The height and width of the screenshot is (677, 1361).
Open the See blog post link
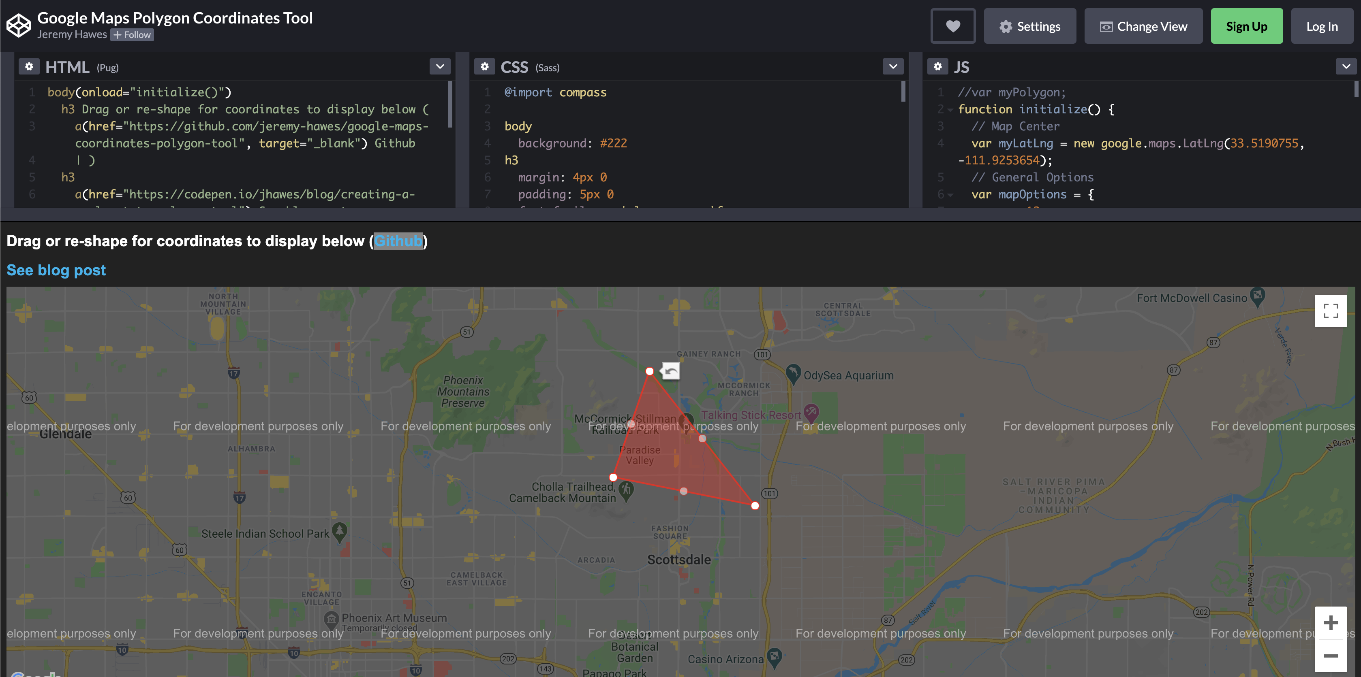point(56,270)
